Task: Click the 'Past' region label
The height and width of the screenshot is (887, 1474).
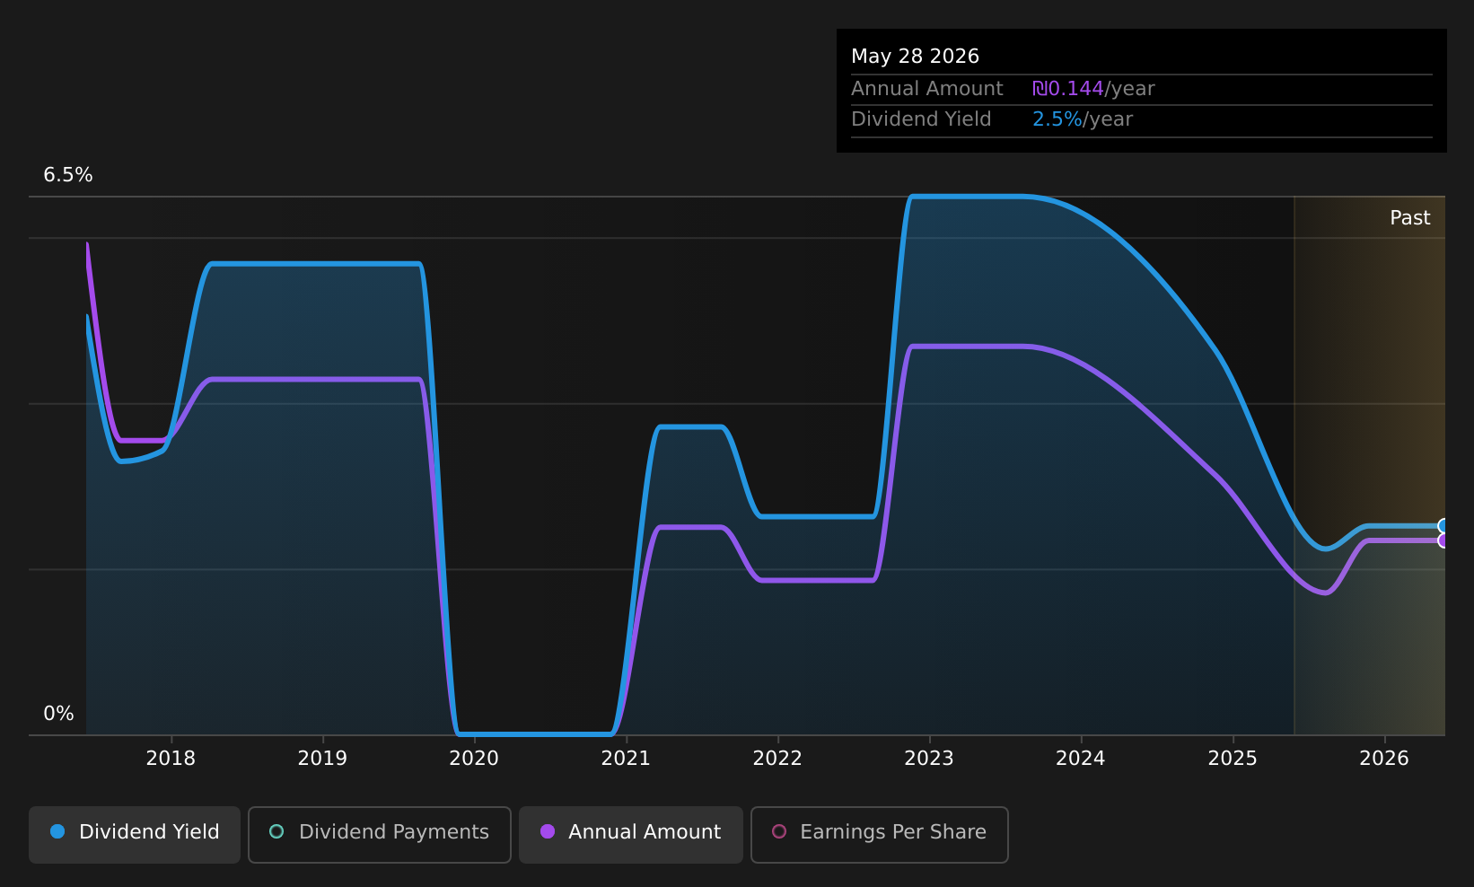Action: coord(1409,218)
